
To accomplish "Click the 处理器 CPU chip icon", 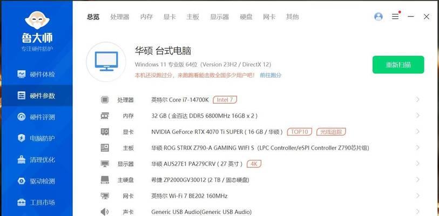I will (x=105, y=99).
